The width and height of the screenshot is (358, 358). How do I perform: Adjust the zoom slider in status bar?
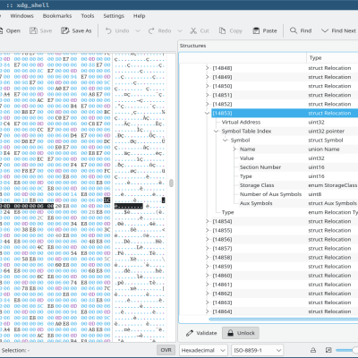[346, 350]
